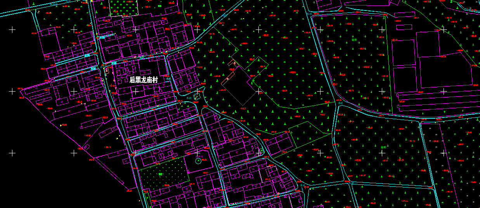Click the 葡萄 label in the upper orchard

tap(354, 40)
